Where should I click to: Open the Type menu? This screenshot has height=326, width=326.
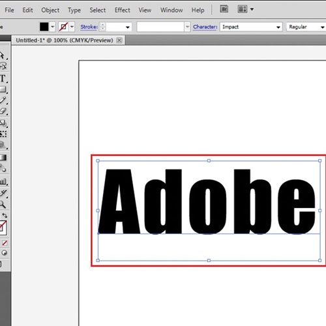point(74,10)
